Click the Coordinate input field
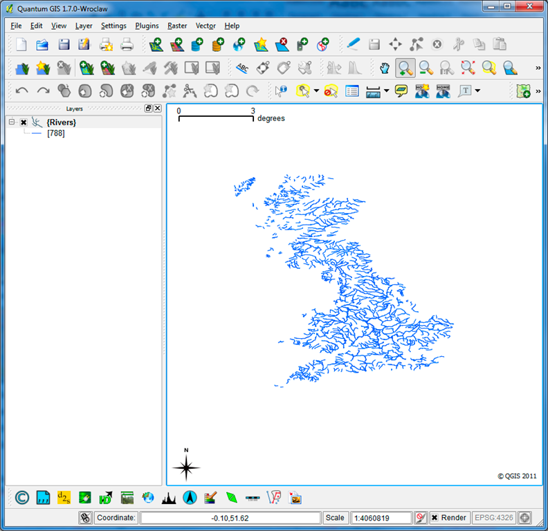This screenshot has width=548, height=531. click(x=230, y=518)
